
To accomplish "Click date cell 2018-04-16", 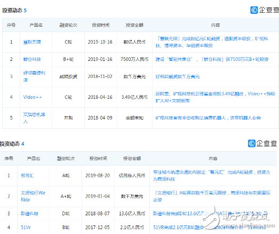I will coord(100,97).
